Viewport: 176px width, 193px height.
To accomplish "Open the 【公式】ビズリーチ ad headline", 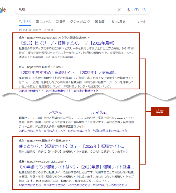I will click(x=67, y=43).
